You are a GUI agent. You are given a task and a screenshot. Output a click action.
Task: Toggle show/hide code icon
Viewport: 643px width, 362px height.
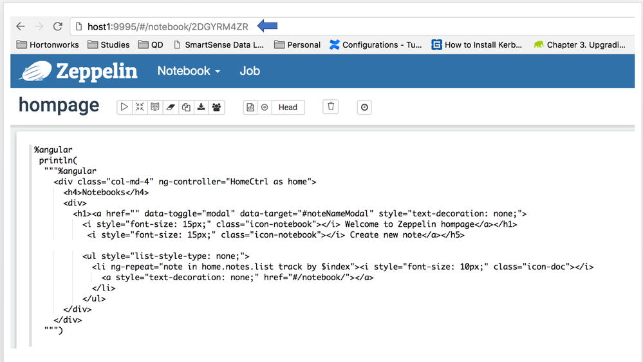[x=140, y=107]
